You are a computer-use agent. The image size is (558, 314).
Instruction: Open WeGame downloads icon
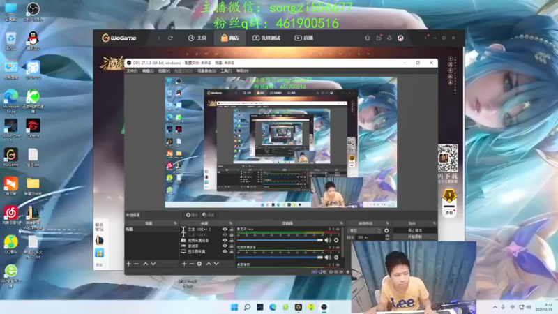pyautogui.click(x=389, y=38)
